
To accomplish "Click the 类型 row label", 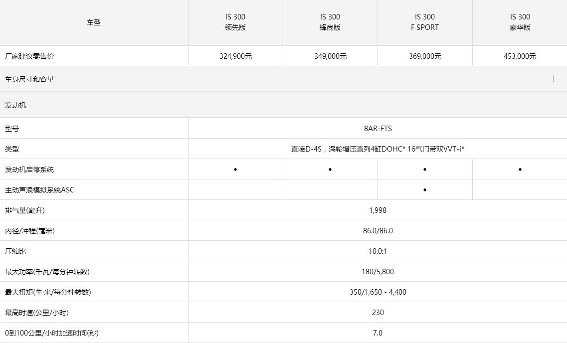I will tap(12, 149).
